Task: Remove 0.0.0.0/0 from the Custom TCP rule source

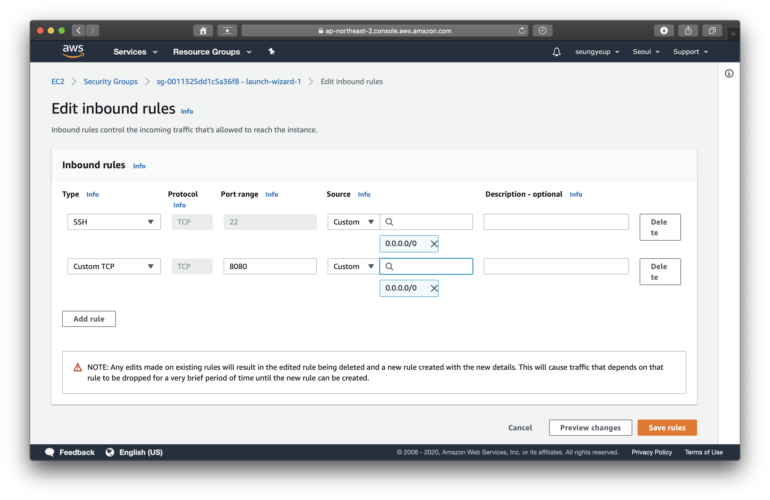Action: pyautogui.click(x=434, y=288)
